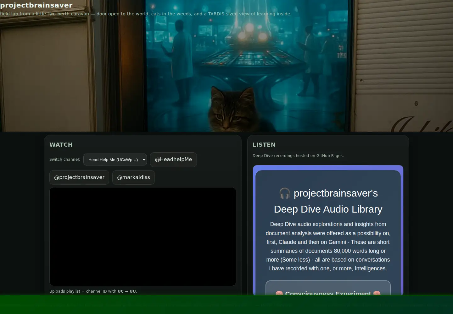Open the @HeadhelpMe channel button
Screen dimensions: 453x314
point(173,160)
